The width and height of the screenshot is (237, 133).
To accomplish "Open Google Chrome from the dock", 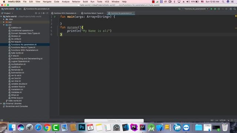I will [47, 127].
